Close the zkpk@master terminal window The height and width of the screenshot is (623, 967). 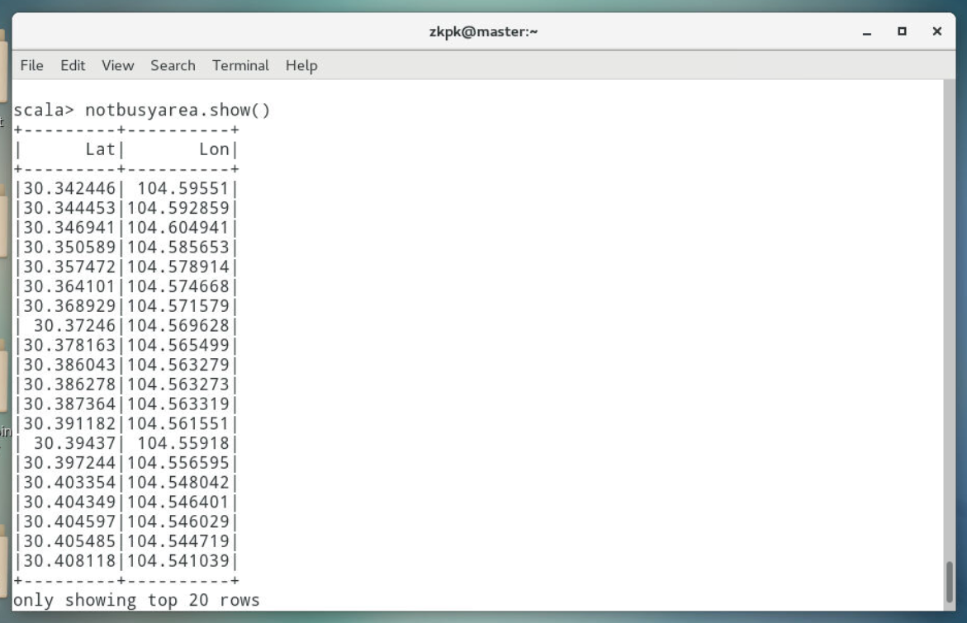(936, 31)
